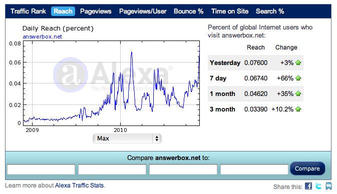Focus the fourth compare site field
Viewport: 337px width, 194px height.
coord(254,169)
